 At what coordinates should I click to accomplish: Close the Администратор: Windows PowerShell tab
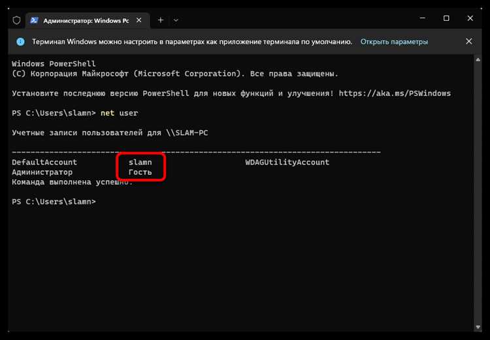tap(139, 20)
